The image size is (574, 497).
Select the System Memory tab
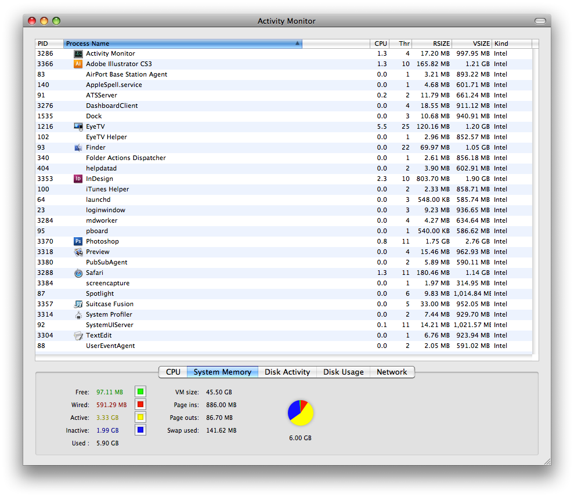tap(222, 372)
